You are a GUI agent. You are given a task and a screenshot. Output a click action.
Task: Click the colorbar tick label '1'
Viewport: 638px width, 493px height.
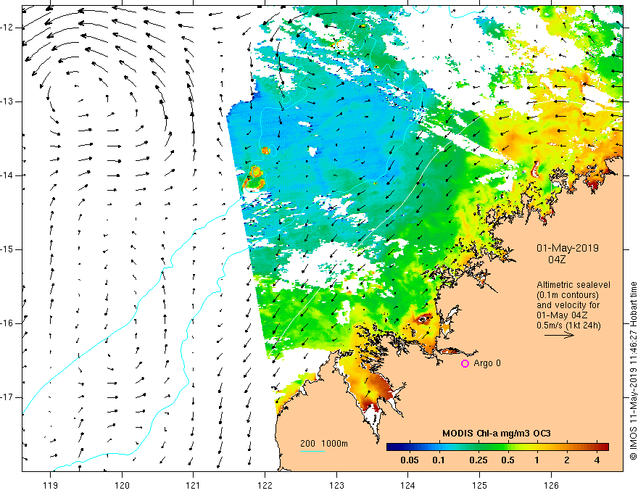537,460
